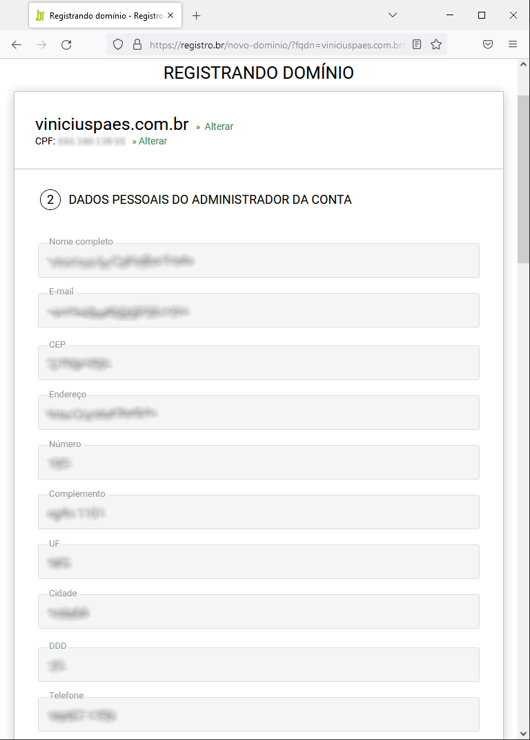Click the Telefone input field
This screenshot has width=530, height=740.
pos(259,714)
